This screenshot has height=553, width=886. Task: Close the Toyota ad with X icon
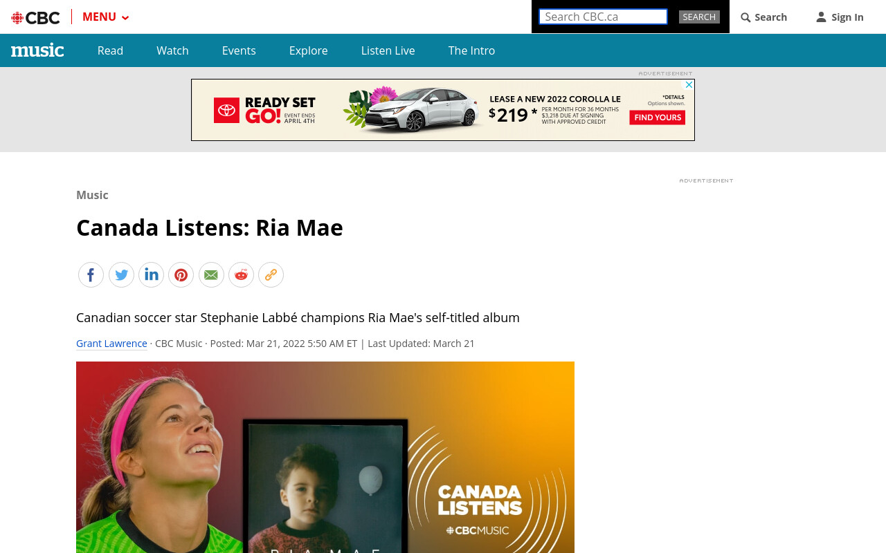pyautogui.click(x=689, y=84)
